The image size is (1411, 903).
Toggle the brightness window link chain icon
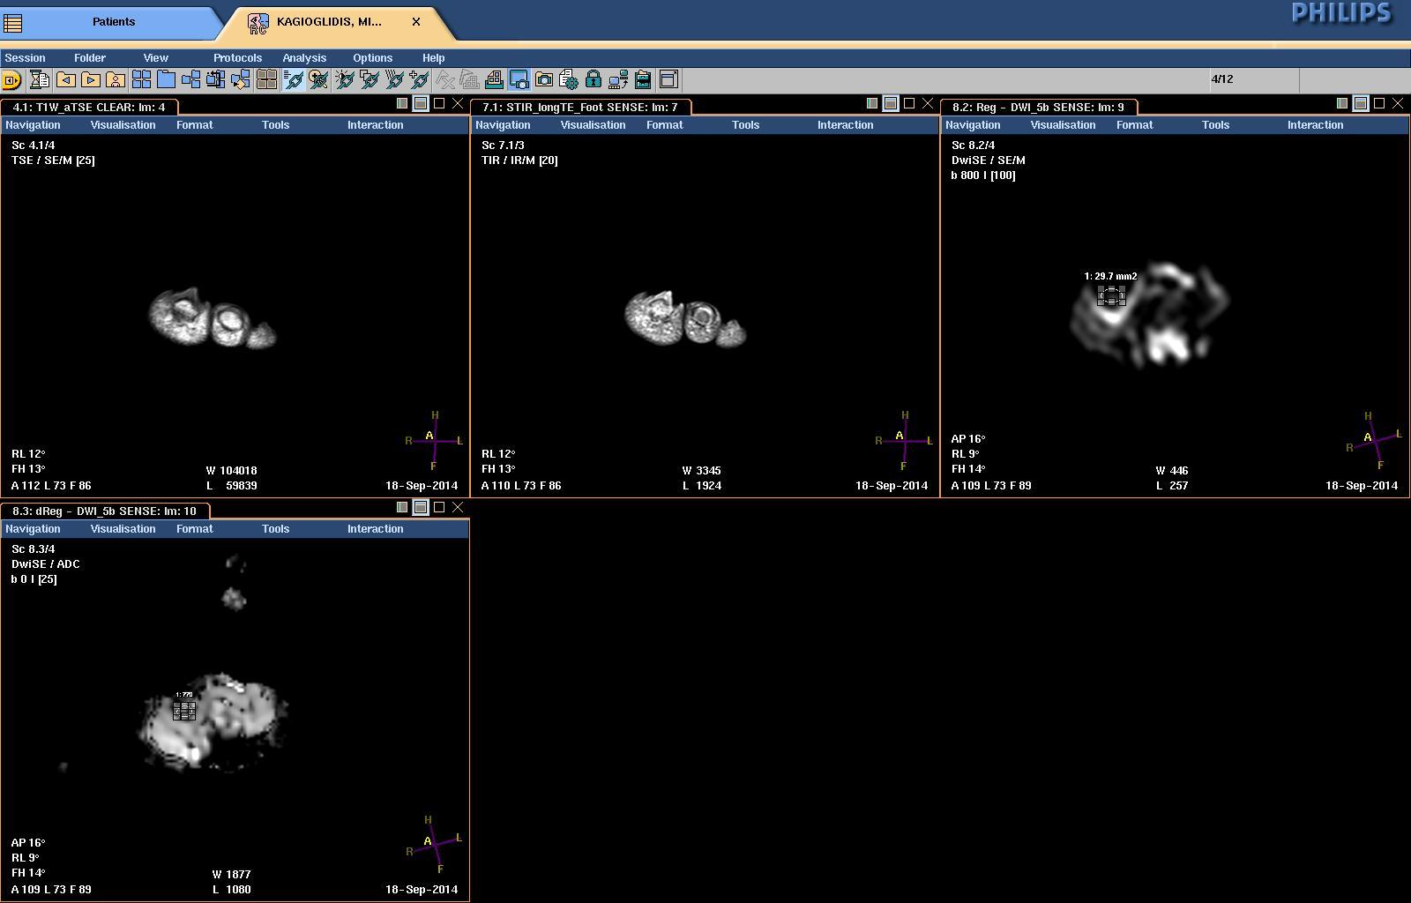click(x=345, y=80)
